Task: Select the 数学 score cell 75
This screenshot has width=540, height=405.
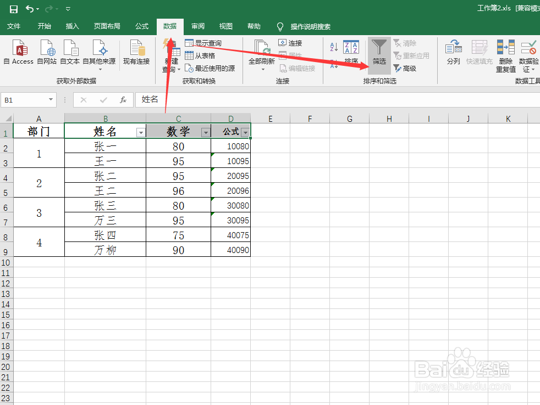Action: 178,235
